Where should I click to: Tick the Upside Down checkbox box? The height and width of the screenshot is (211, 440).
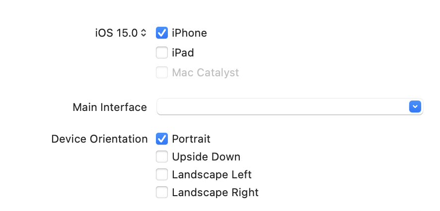coord(162,157)
